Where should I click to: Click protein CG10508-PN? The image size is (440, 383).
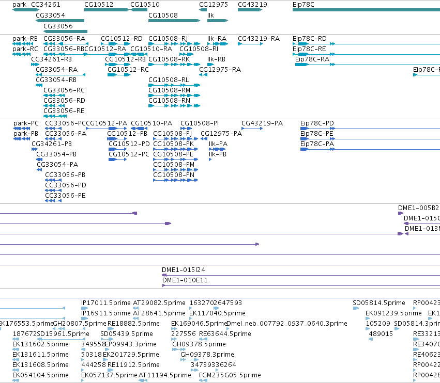click(174, 175)
